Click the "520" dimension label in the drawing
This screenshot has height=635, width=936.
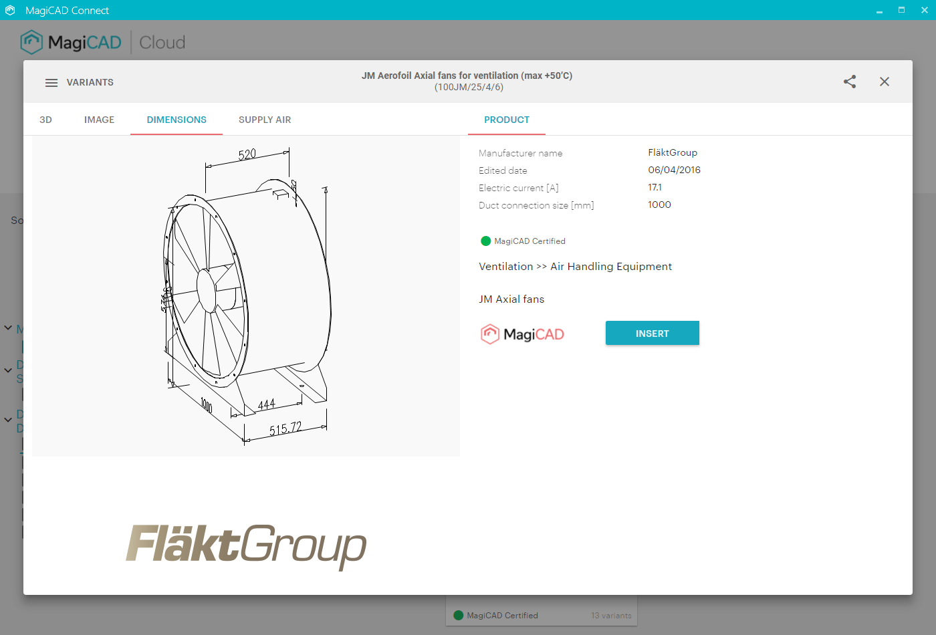[x=247, y=154]
